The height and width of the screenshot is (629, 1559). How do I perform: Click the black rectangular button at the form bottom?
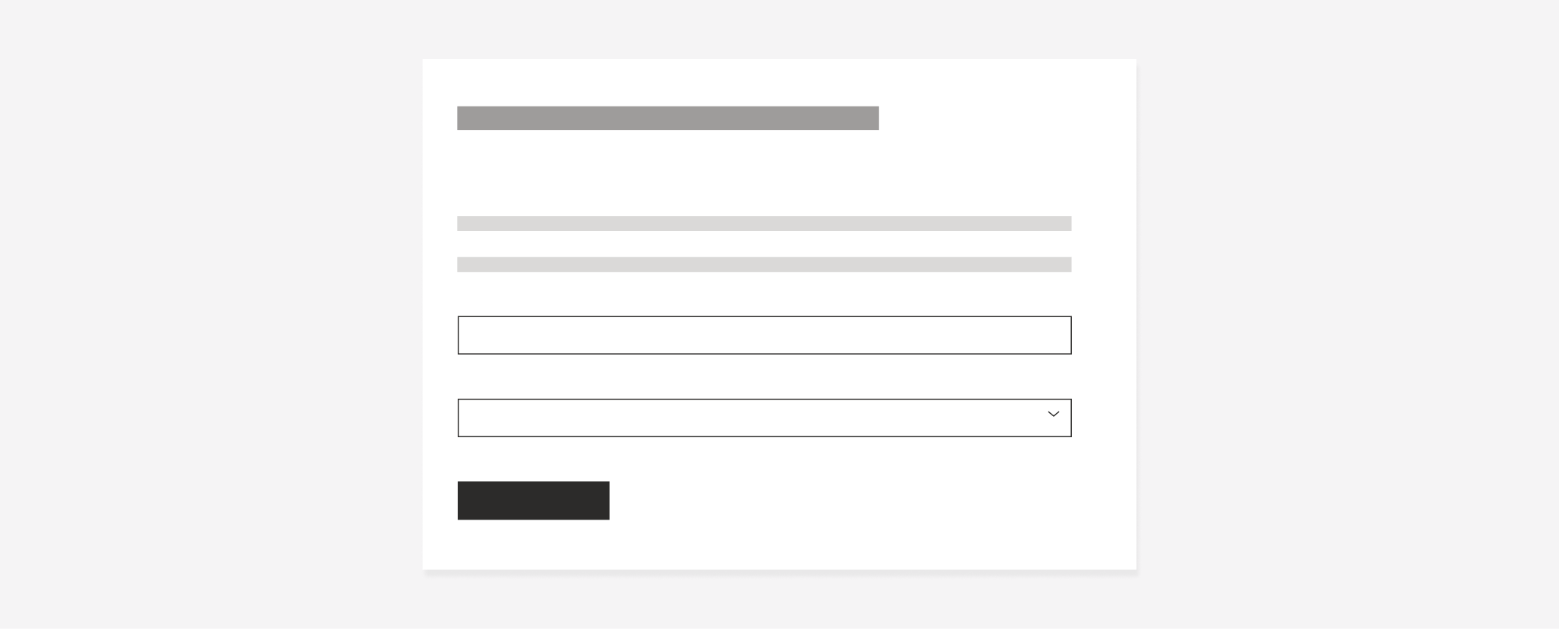click(x=533, y=500)
